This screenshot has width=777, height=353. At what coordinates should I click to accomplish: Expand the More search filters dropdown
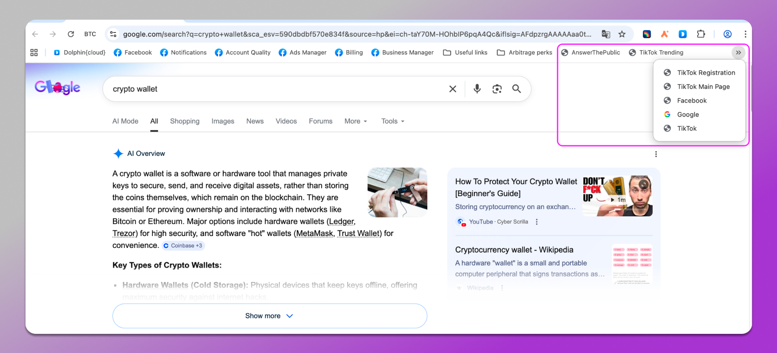point(356,121)
